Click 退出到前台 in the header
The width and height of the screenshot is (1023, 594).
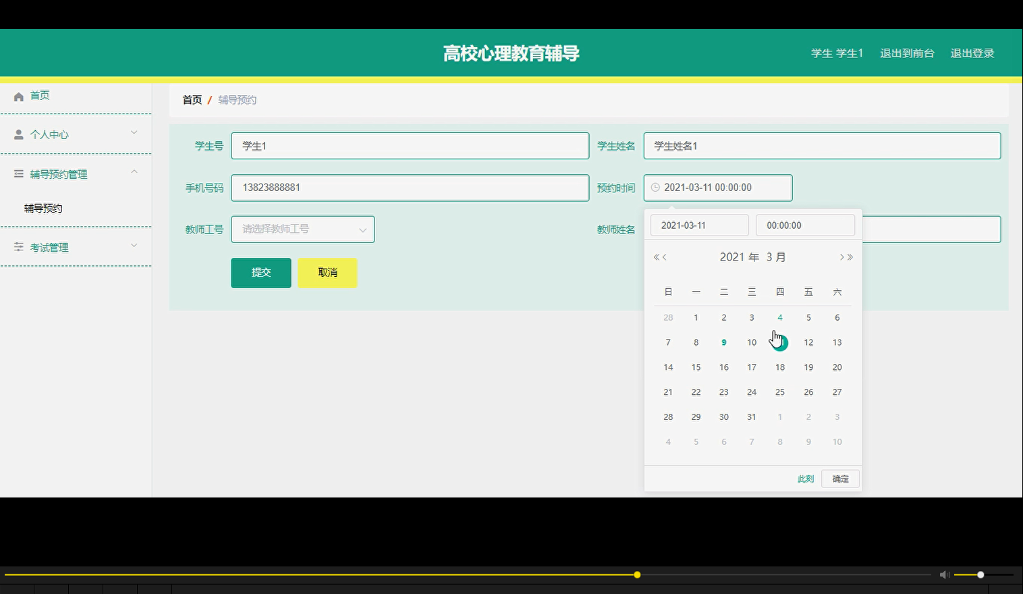(907, 53)
